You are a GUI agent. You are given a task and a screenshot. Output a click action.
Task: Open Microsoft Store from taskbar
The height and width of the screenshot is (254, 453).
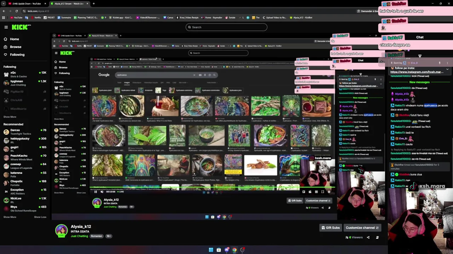[219, 250]
